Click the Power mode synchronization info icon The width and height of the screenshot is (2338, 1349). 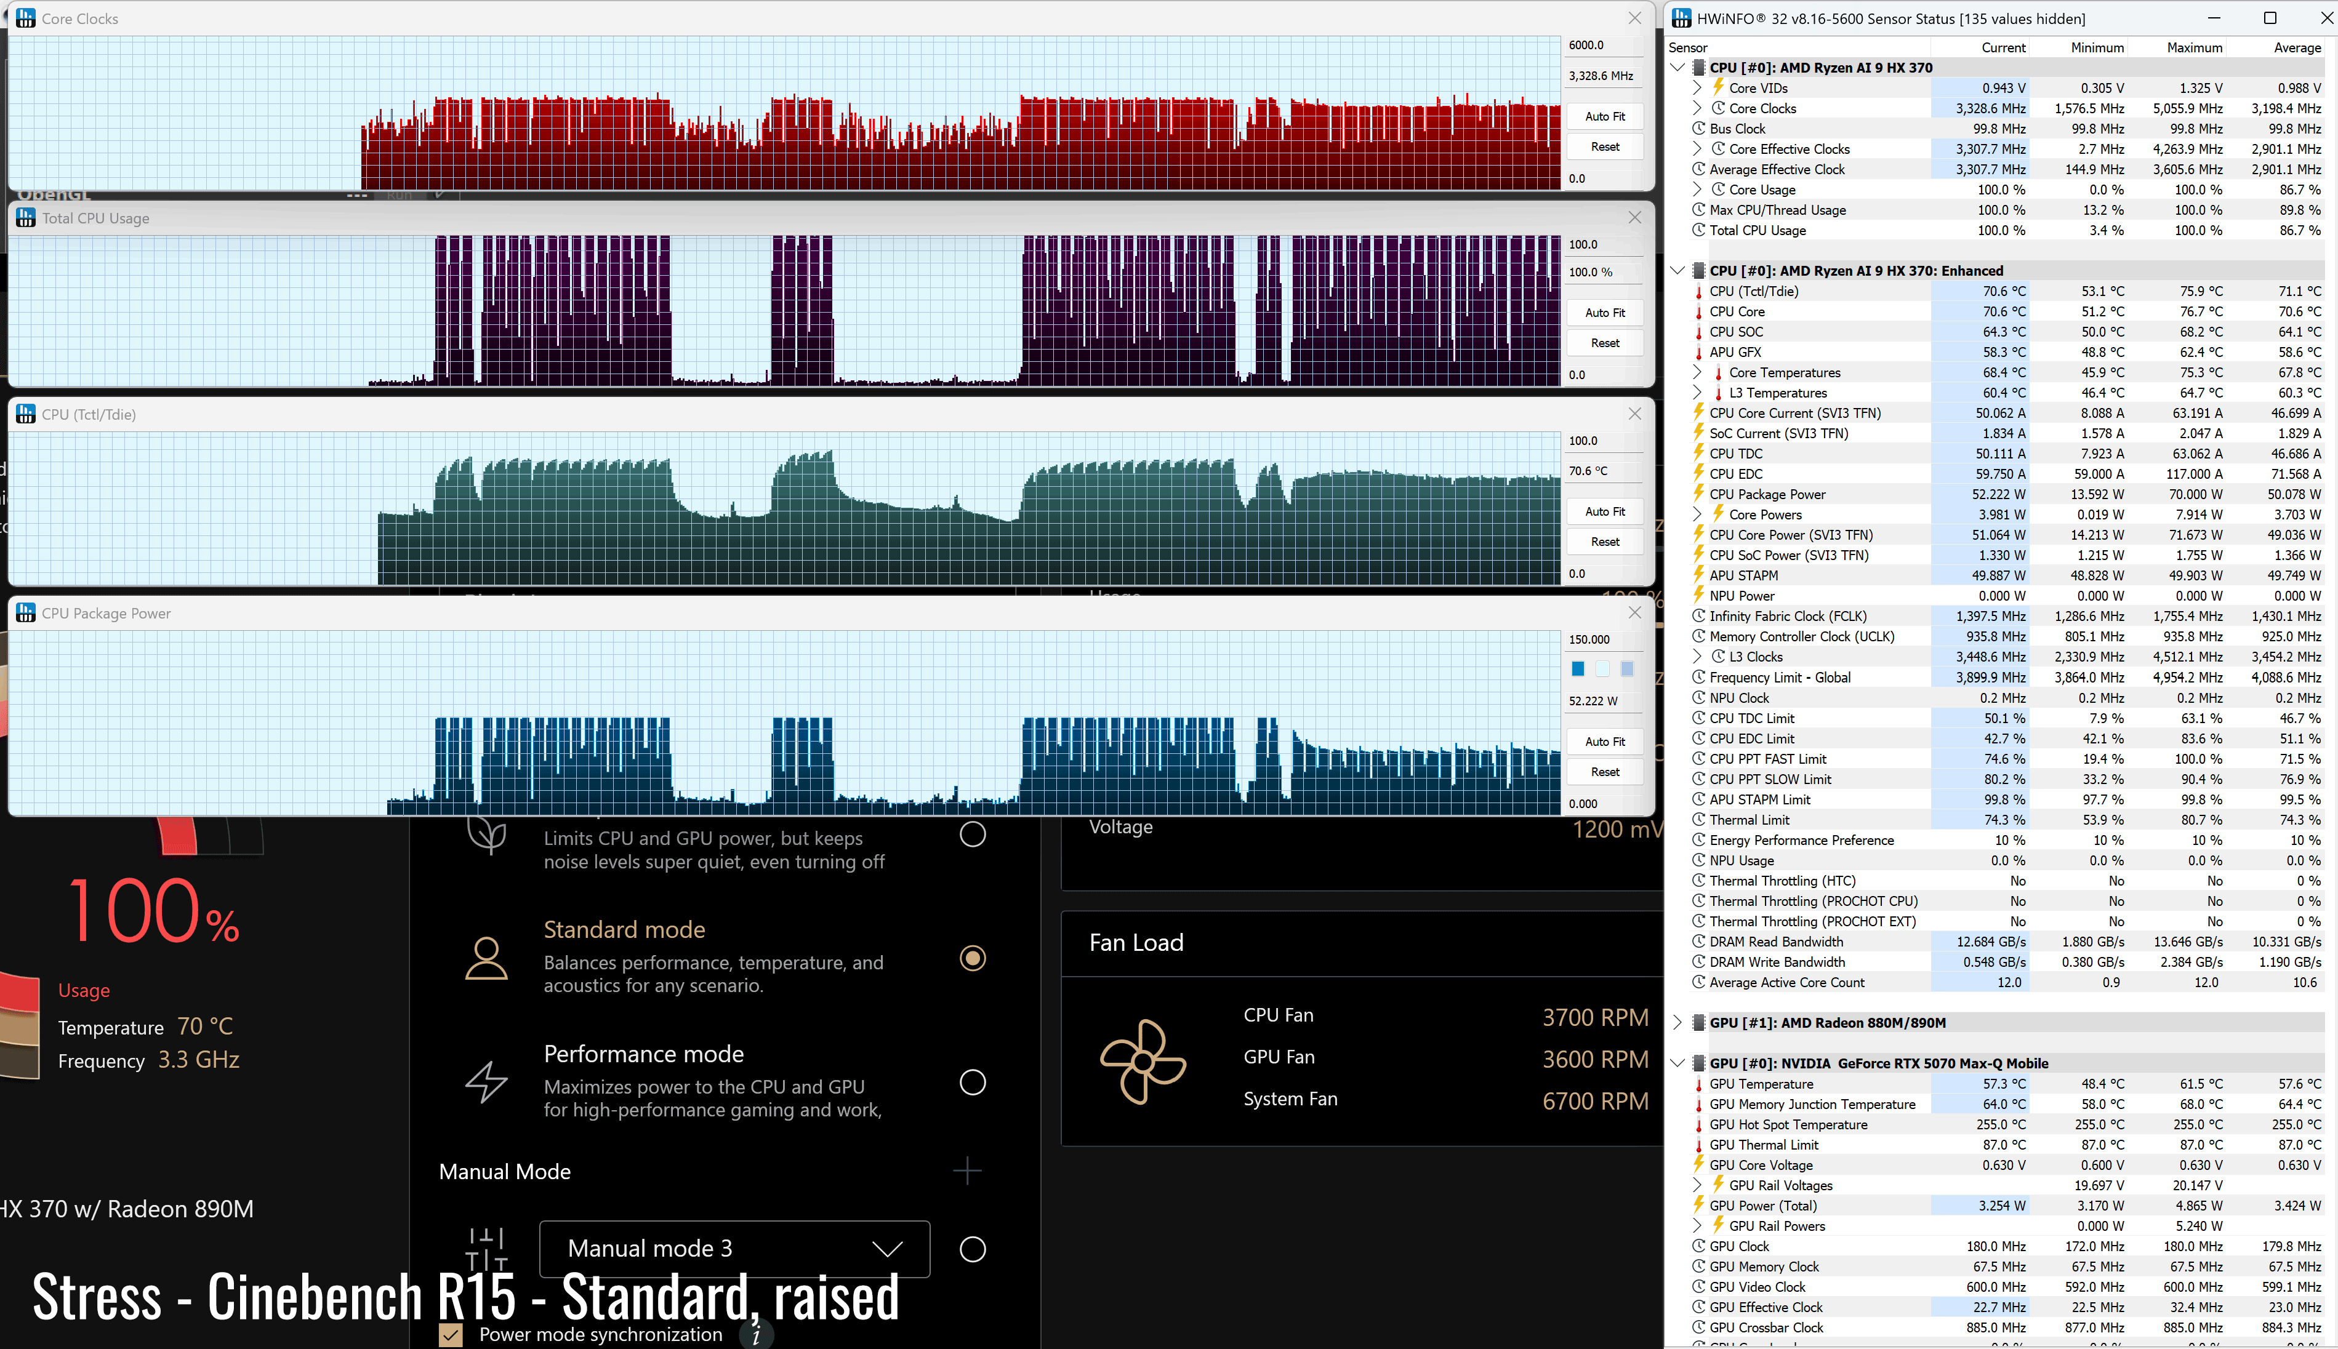pos(756,1335)
